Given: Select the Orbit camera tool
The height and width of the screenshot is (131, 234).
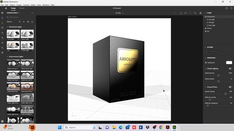Looking at the screenshot, I should [2, 33].
